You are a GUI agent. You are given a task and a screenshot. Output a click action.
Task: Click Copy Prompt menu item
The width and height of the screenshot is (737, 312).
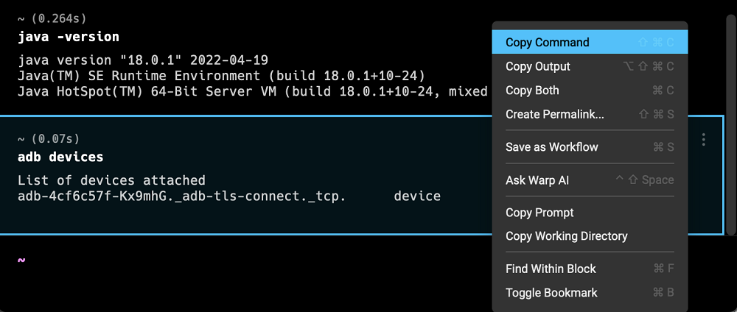click(590, 213)
